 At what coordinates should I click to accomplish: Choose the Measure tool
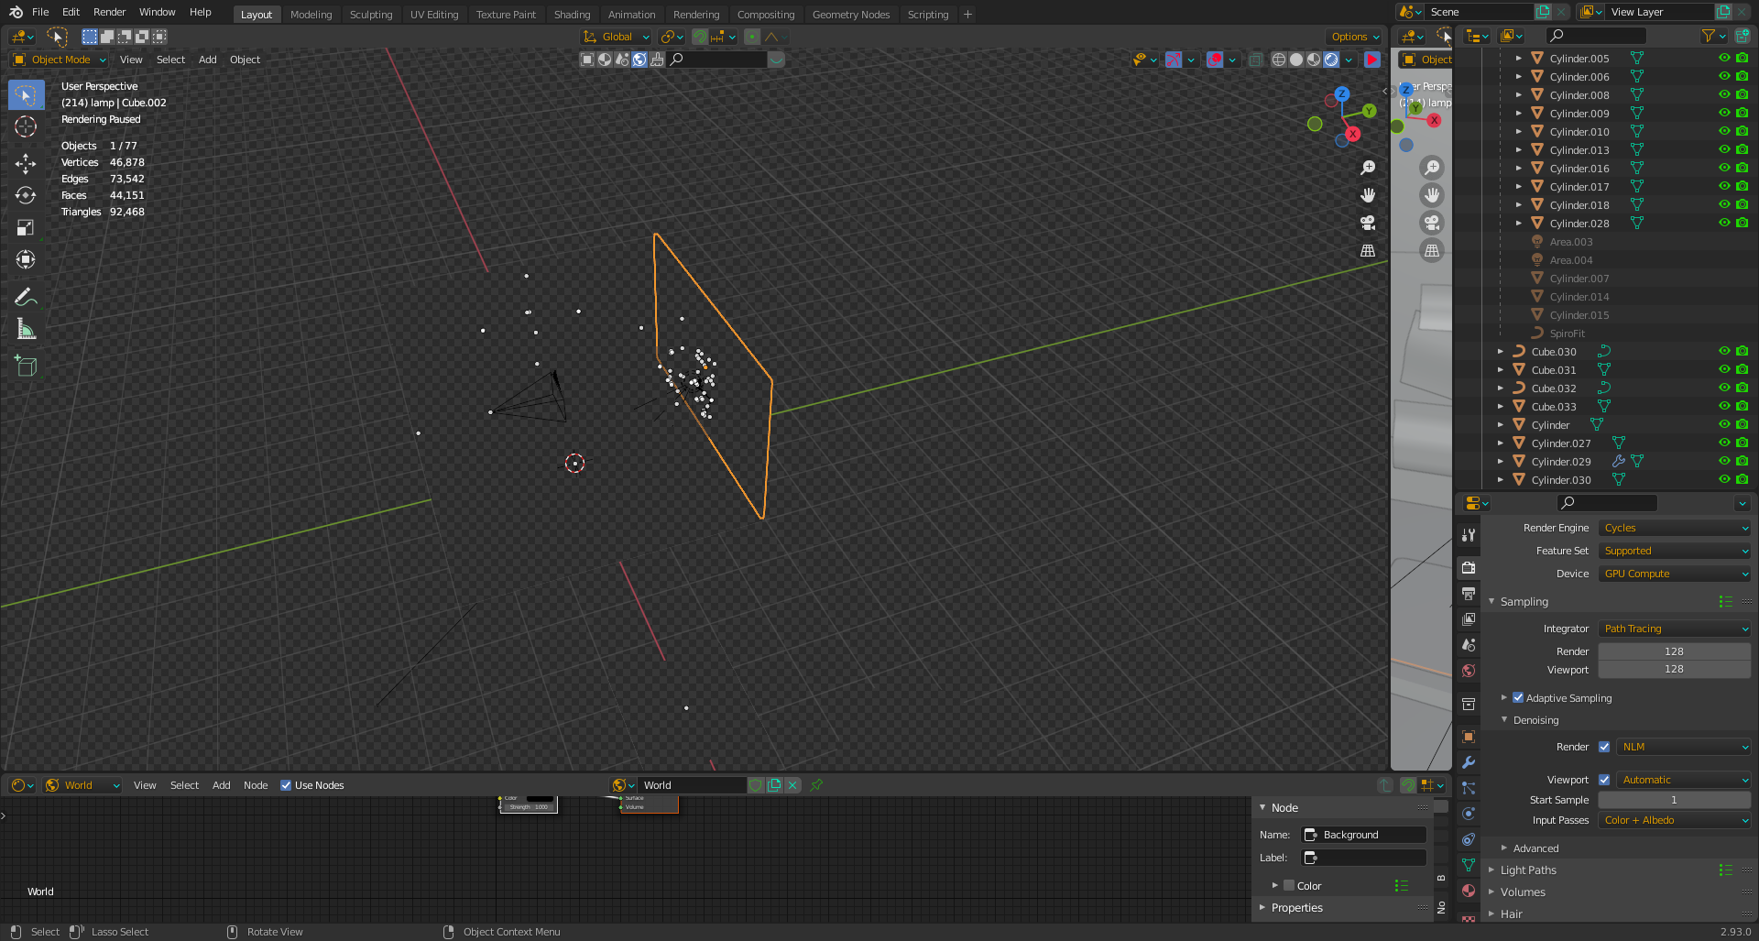26,329
